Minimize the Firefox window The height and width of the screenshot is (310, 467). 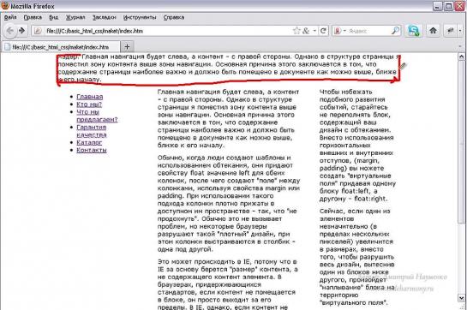437,6
